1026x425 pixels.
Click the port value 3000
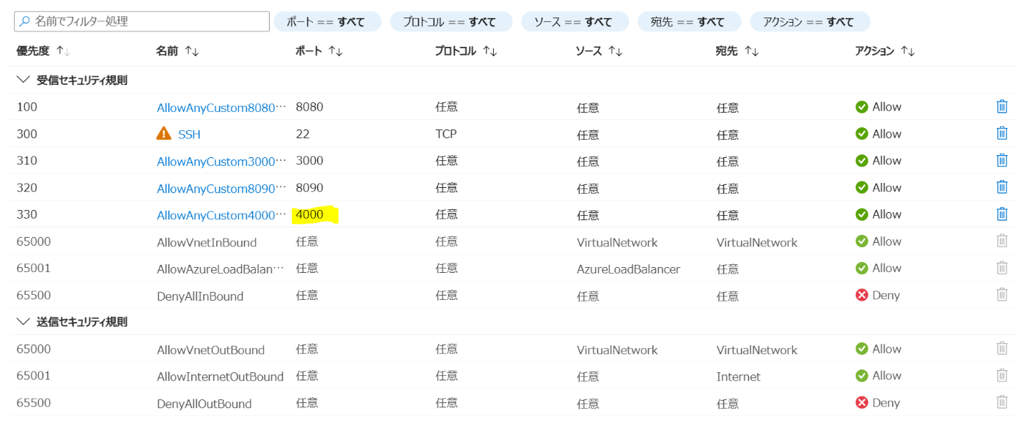[309, 160]
